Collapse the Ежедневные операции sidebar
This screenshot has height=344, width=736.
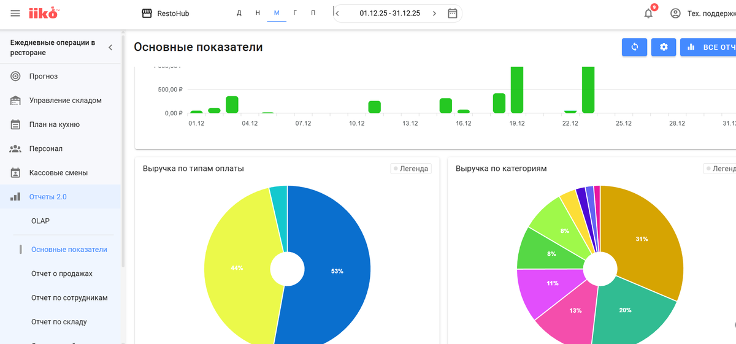pyautogui.click(x=110, y=48)
